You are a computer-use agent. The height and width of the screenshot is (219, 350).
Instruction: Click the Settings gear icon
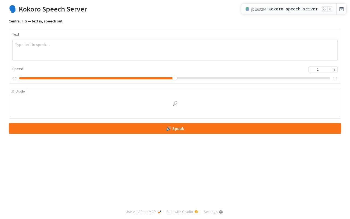coord(221,212)
